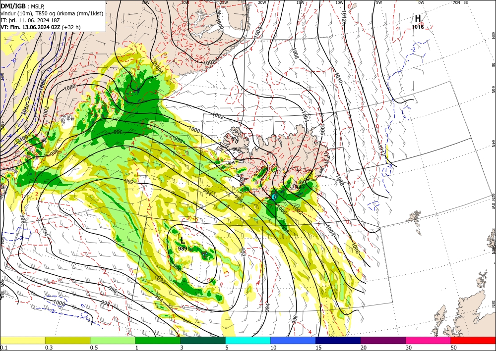The width and height of the screenshot is (496, 351).
Task: Click the '20W' longitude label
Action: pyautogui.click(x=262, y=2)
